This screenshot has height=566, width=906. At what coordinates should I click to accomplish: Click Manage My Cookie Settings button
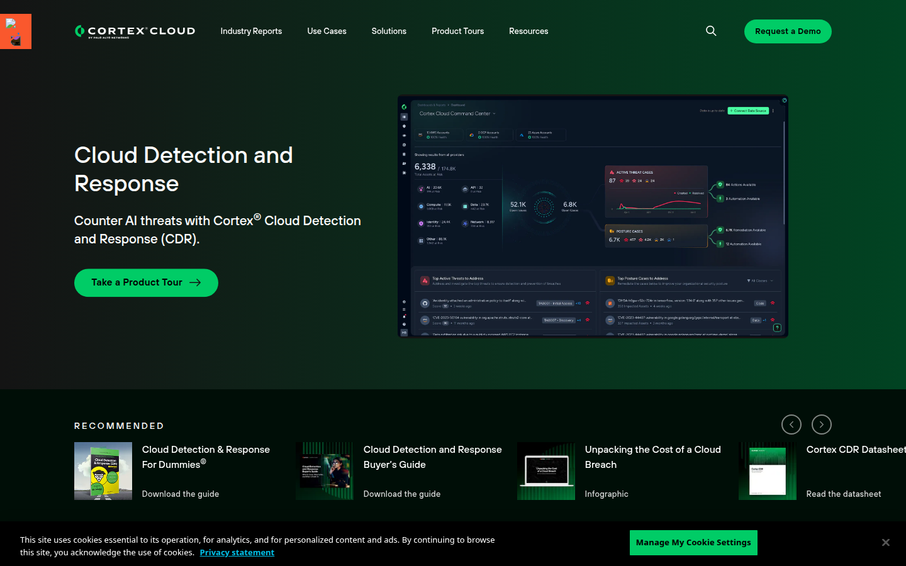693,543
